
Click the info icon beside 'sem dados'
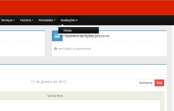pyautogui.click(x=55, y=49)
